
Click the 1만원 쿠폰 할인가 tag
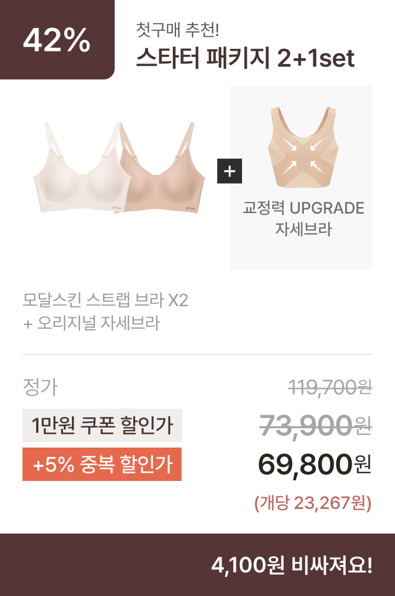coord(103,425)
